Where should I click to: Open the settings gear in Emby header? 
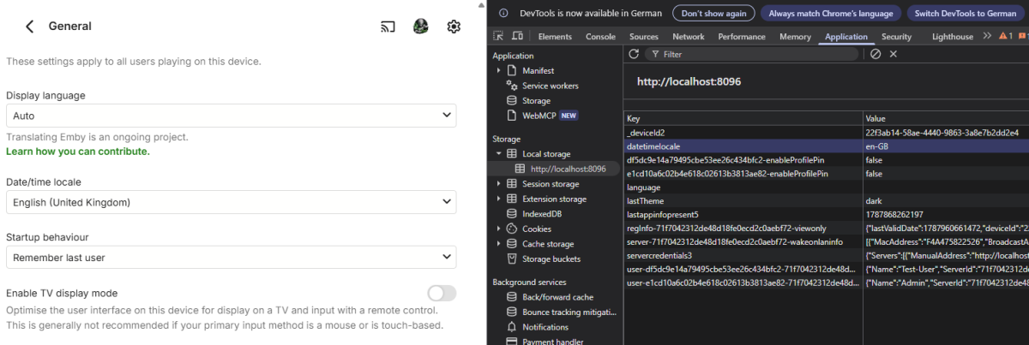pyautogui.click(x=454, y=27)
